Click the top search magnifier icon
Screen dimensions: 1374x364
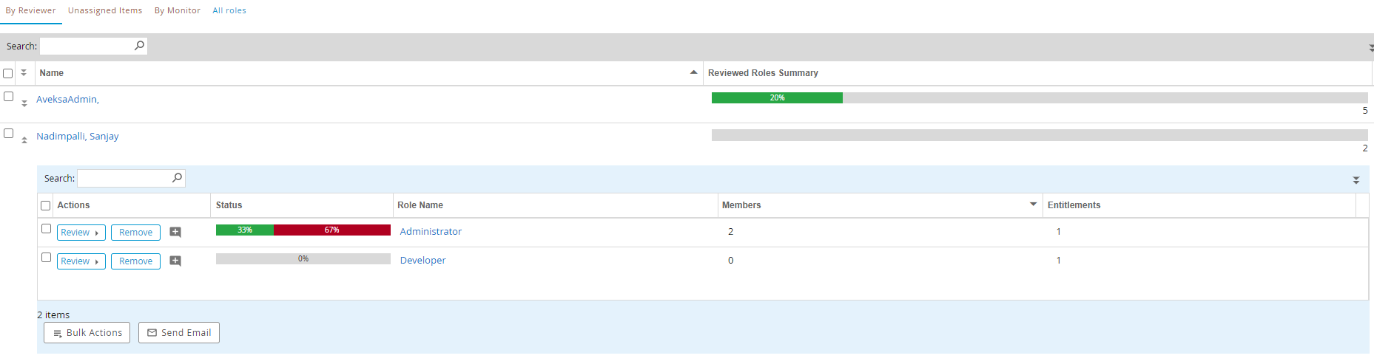click(139, 46)
